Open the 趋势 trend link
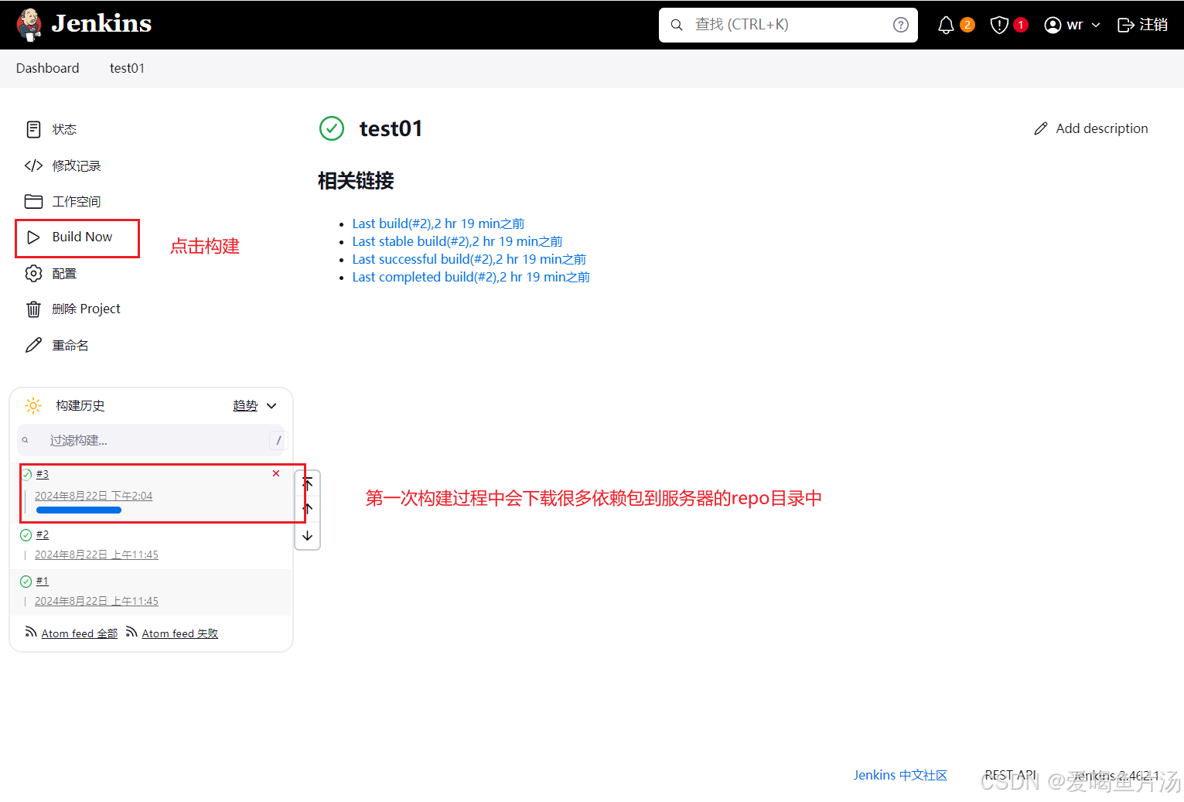Viewport: 1184px width, 802px height. coord(245,405)
